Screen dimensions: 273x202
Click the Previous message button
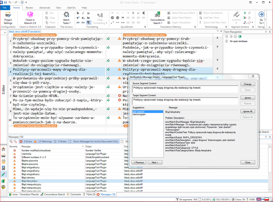tap(139, 162)
